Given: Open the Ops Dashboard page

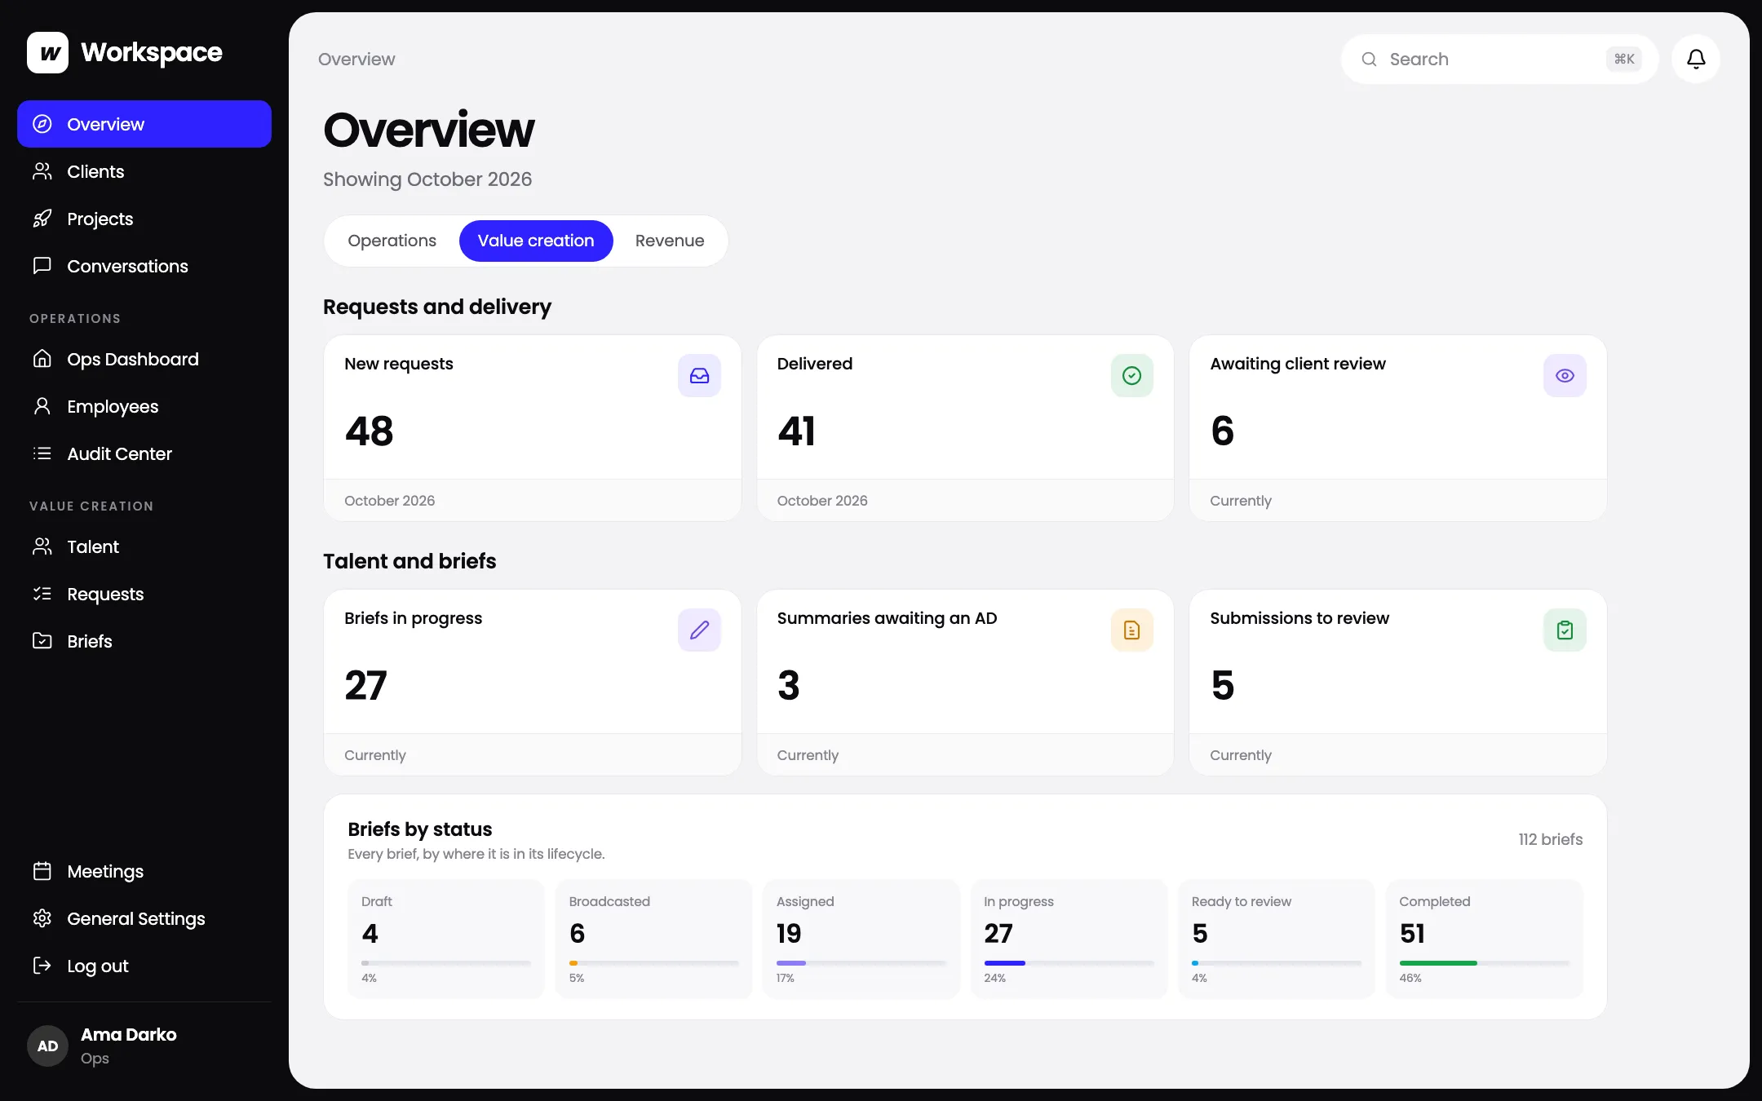Looking at the screenshot, I should 144,359.
